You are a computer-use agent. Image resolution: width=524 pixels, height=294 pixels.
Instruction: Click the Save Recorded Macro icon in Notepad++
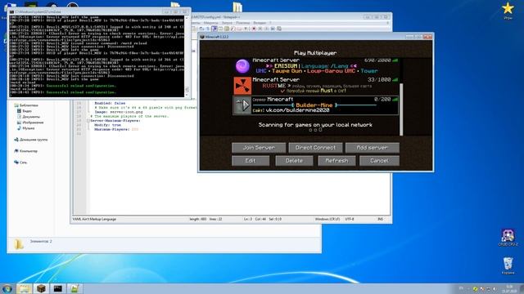pos(279,29)
